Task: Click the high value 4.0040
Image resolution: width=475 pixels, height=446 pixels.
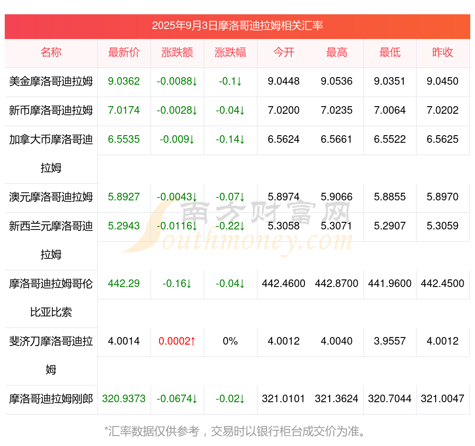Action: pos(337,341)
